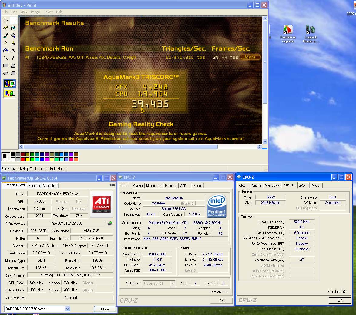Image resolution: width=356 pixels, height=315 pixels.
Task: Pick the Airbrush spray can tool
Action: (6, 50)
